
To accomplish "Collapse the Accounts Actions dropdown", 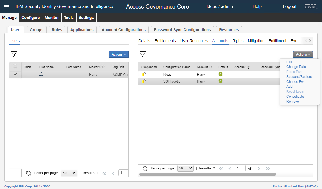I will coord(303,54).
